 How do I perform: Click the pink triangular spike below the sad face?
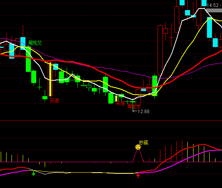coord(138,156)
